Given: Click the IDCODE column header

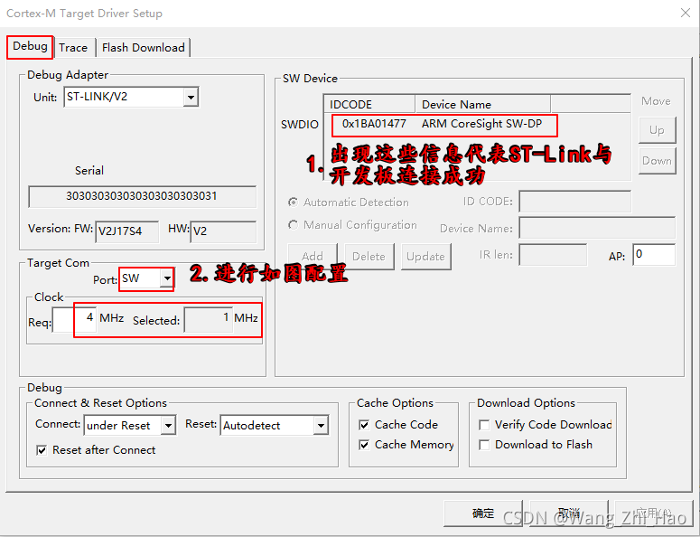Looking at the screenshot, I should pyautogui.click(x=369, y=105).
